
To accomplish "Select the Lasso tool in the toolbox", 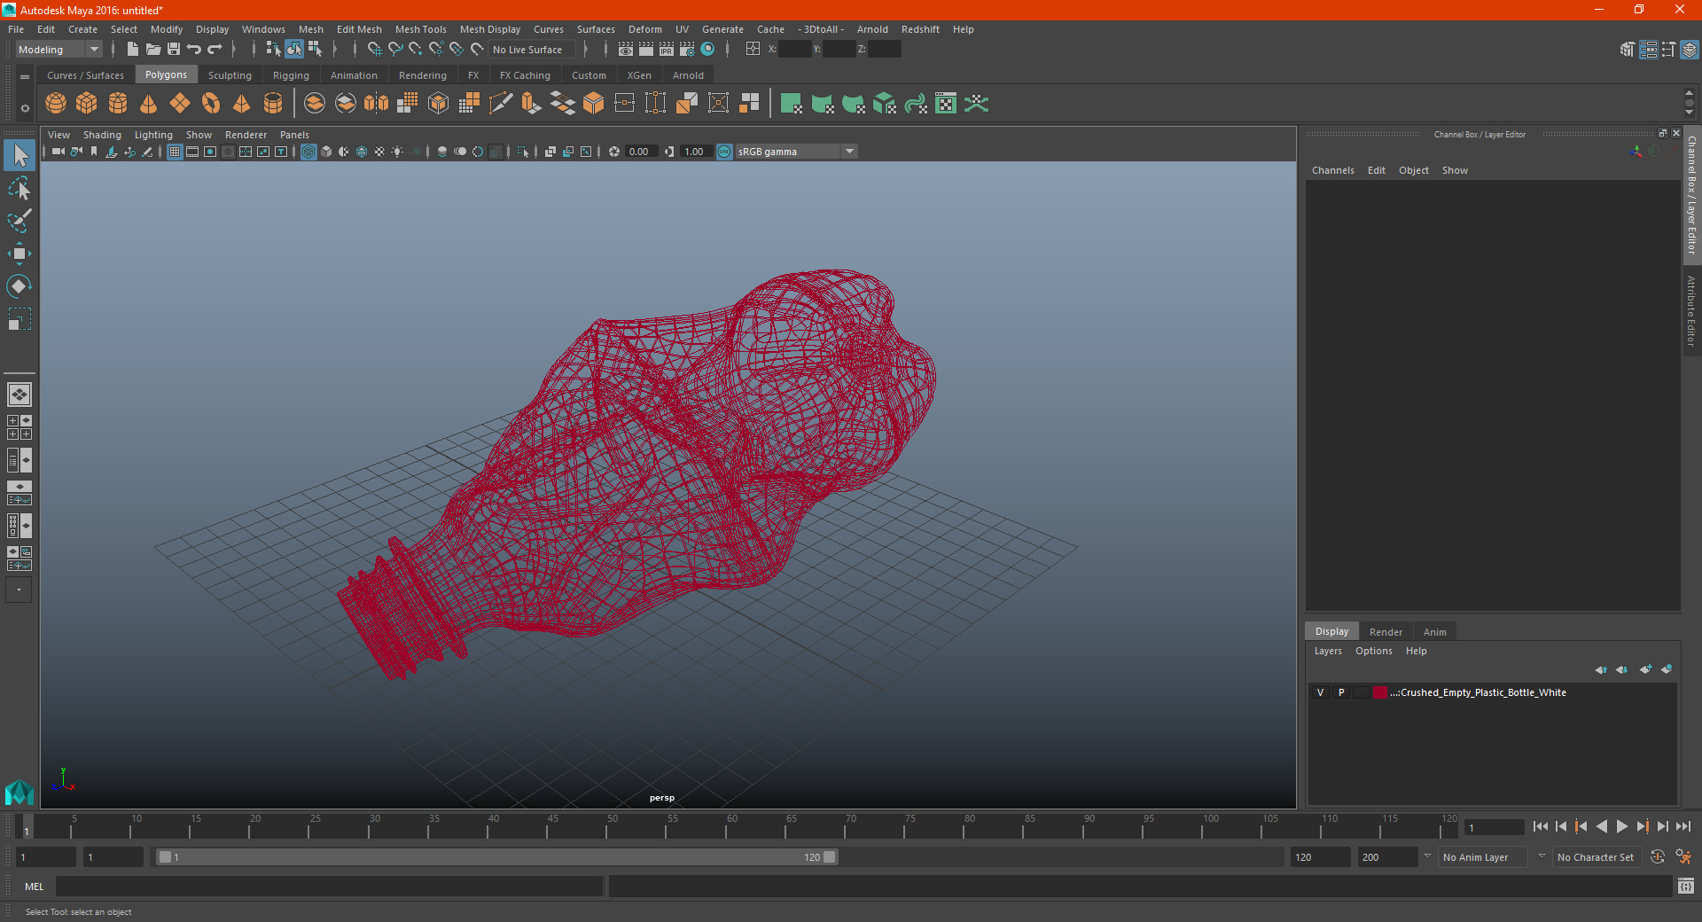I will (19, 188).
